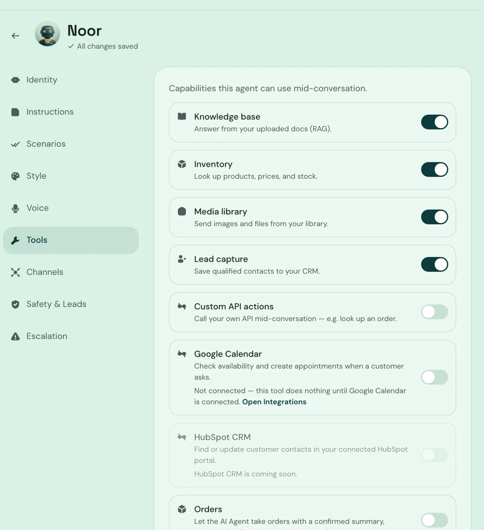Click the 'All changes saved' status text
This screenshot has height=530, width=484.
(x=107, y=46)
